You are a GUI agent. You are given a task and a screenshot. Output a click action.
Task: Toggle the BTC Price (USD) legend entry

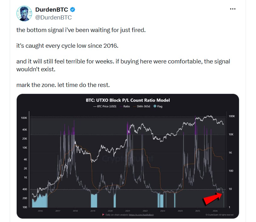pos(105,106)
